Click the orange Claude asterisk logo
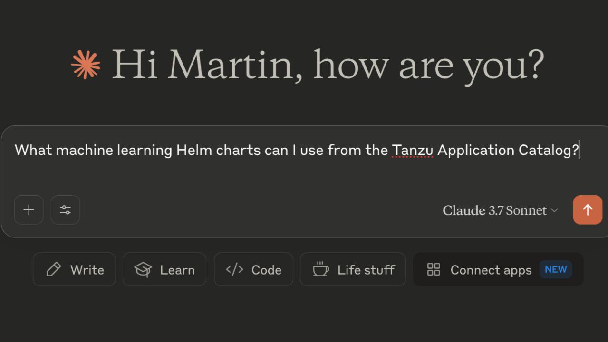The image size is (608, 342). pyautogui.click(x=86, y=65)
